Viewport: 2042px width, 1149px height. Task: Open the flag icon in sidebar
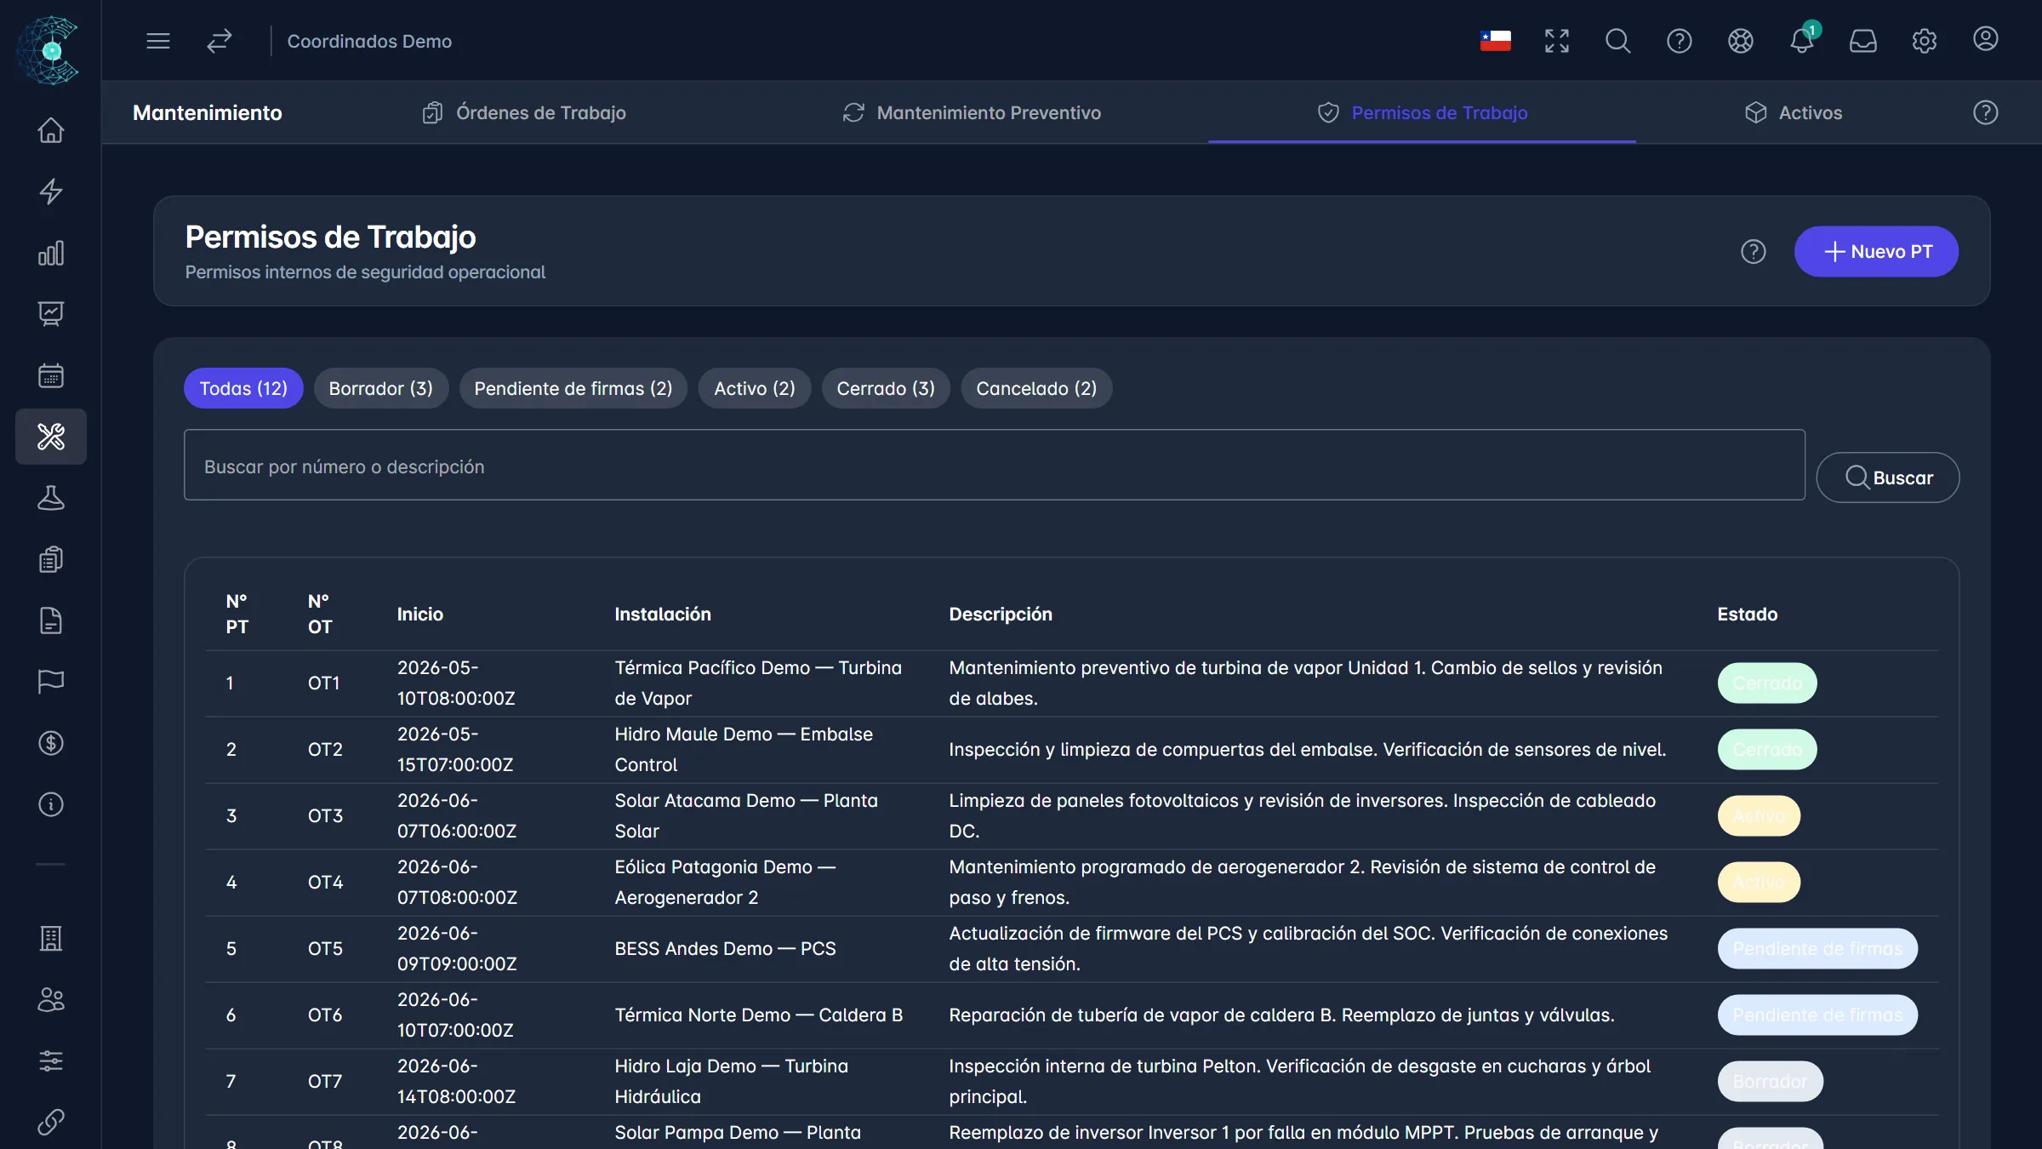tap(51, 682)
